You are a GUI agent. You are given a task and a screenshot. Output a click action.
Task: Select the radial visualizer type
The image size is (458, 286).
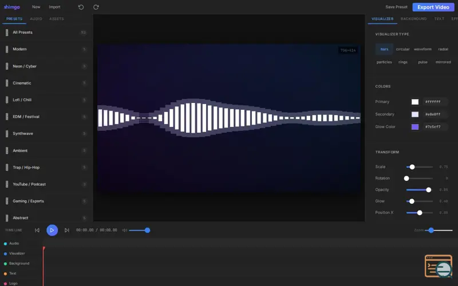click(443, 49)
